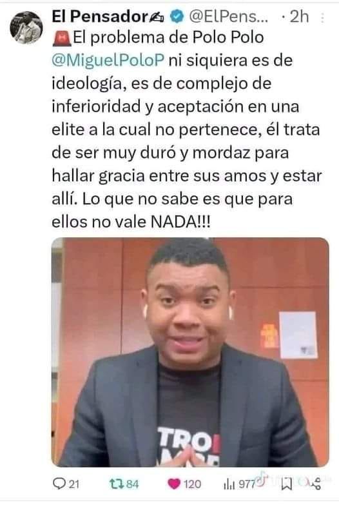Viewport: 339px width, 505px height.
Task: Click the 84 reposts count
Action: 132,484
